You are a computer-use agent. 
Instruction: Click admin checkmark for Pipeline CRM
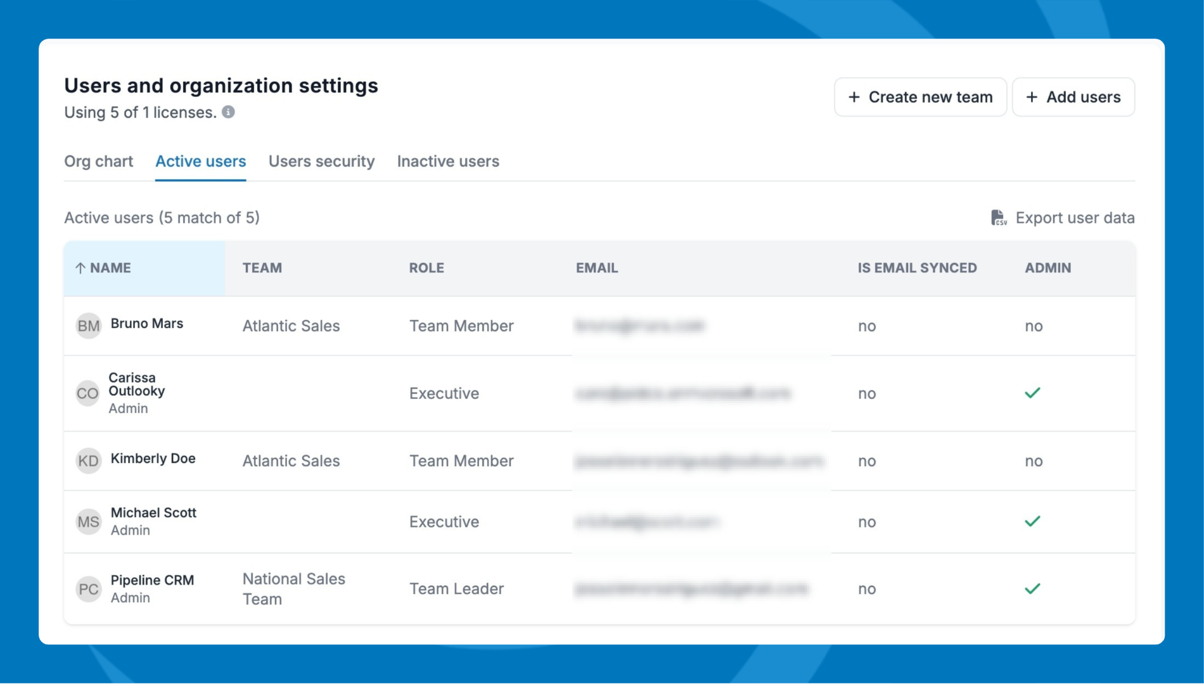1032,589
